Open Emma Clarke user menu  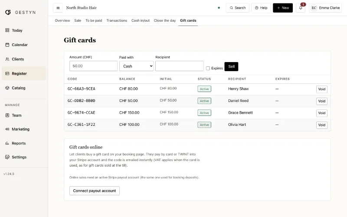pos(325,8)
